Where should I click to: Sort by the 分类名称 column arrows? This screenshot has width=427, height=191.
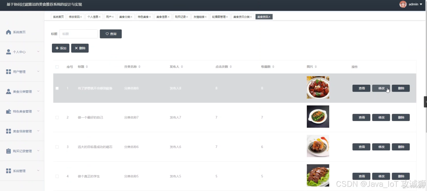tap(139, 67)
